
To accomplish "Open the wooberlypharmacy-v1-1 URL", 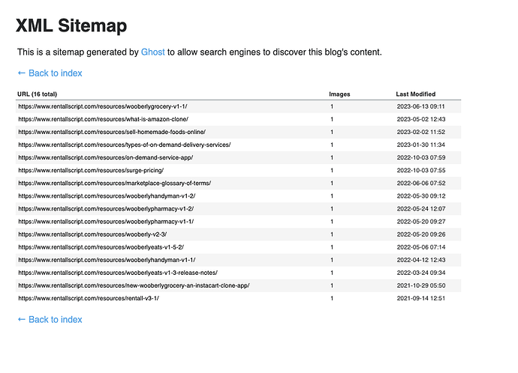I will [106, 222].
